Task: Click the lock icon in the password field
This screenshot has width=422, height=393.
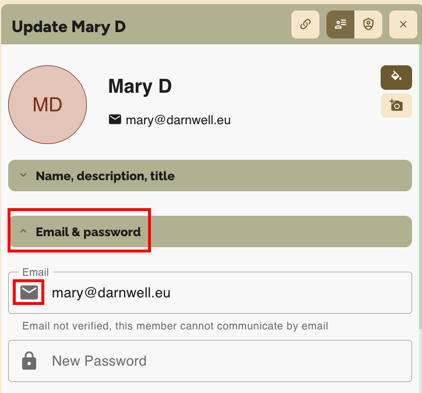Action: pyautogui.click(x=29, y=361)
